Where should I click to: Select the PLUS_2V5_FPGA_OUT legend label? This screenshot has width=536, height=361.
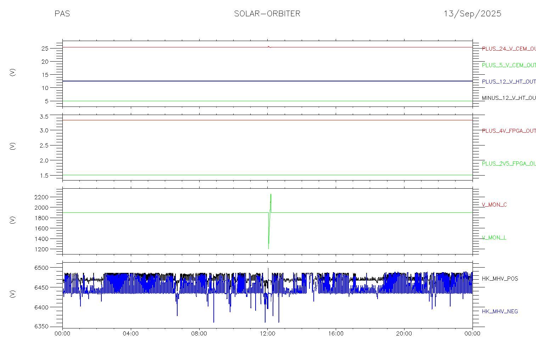(x=509, y=164)
